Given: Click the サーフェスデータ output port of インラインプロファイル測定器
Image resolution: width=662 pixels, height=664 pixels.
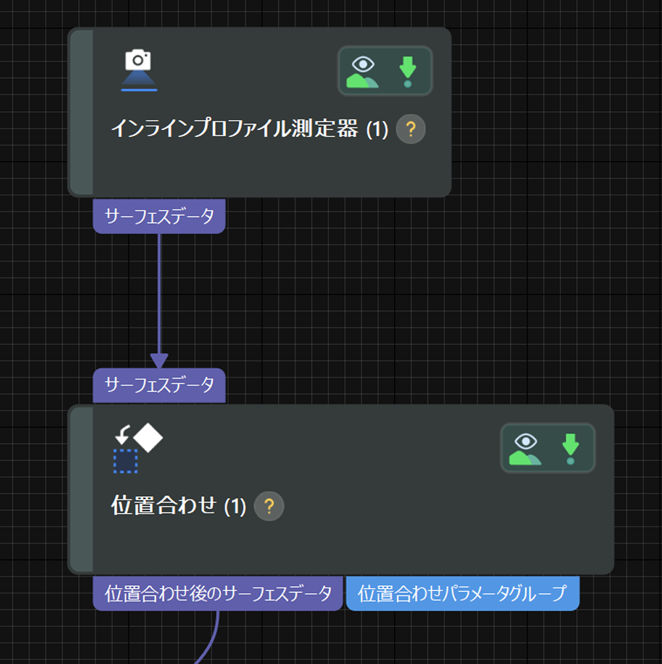Looking at the screenshot, I should 159,216.
